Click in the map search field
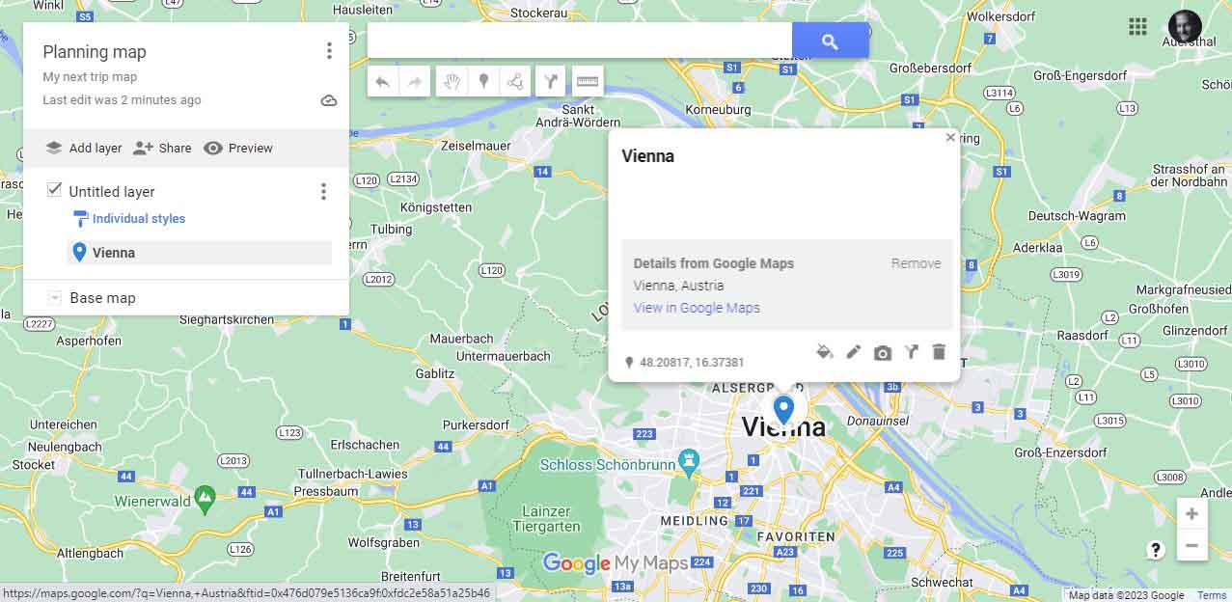The height and width of the screenshot is (602, 1232). tap(580, 41)
